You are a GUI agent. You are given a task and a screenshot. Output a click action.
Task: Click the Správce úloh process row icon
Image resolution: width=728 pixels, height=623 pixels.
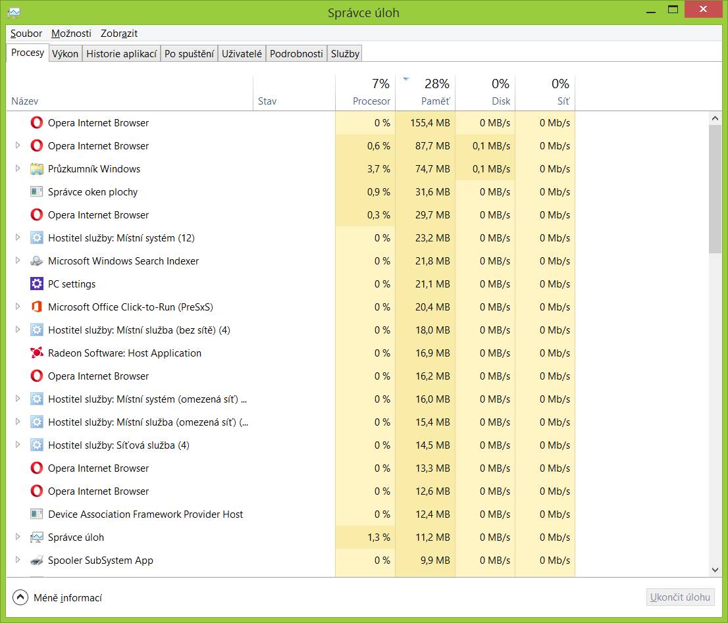pos(37,537)
